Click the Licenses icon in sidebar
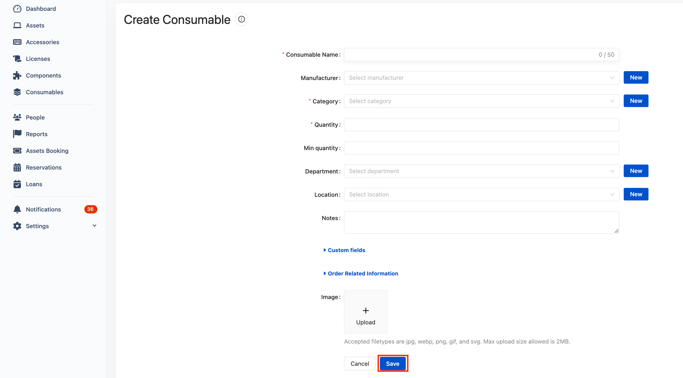Image resolution: width=683 pixels, height=378 pixels. coord(17,58)
